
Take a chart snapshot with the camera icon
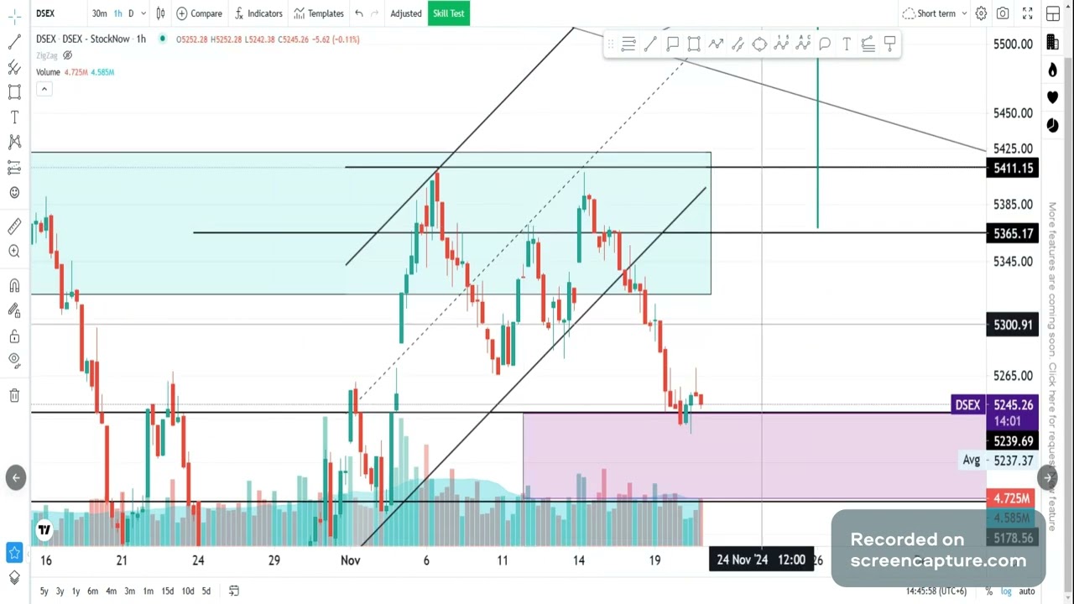pyautogui.click(x=1003, y=13)
